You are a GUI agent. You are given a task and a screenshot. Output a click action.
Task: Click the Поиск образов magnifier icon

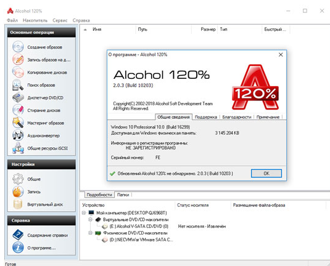pos(18,85)
